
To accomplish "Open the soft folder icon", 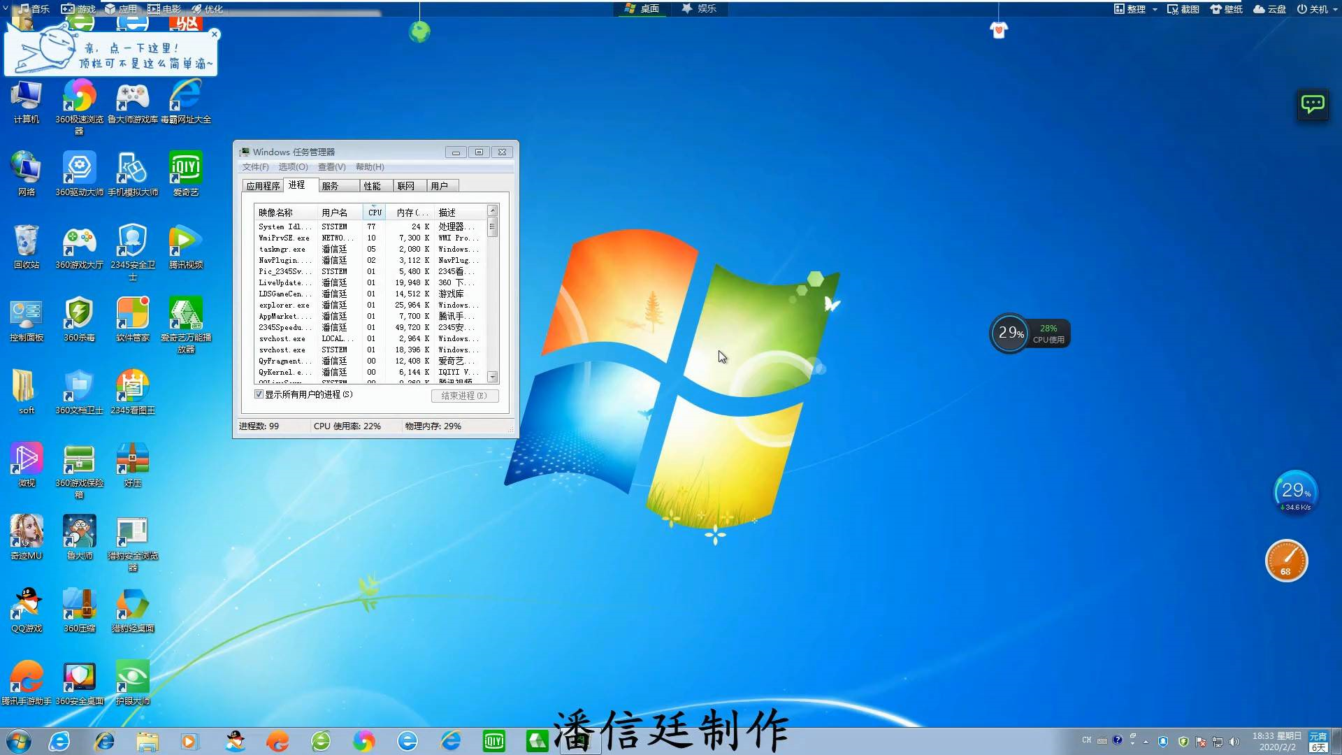I will pos(27,392).
